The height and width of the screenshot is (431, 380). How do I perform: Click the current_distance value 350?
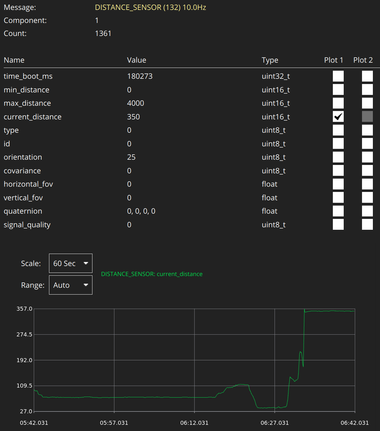click(x=133, y=117)
